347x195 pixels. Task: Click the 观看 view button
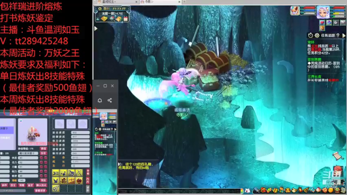[x=22, y=185]
